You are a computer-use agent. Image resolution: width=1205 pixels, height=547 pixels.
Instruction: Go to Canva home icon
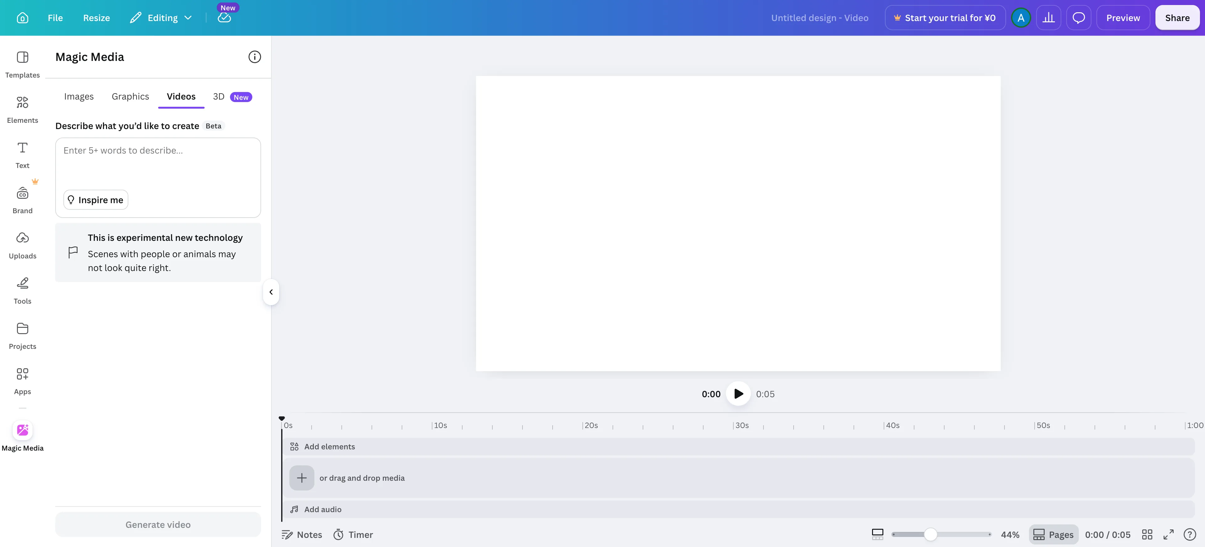(x=23, y=18)
